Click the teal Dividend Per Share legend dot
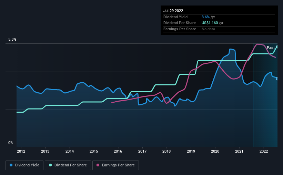Viewport: 283px width, 175px height. [x=50, y=165]
